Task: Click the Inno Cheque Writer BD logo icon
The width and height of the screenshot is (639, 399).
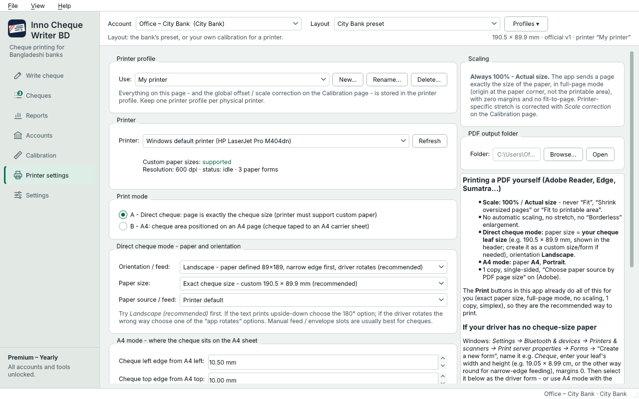Action: (x=17, y=29)
